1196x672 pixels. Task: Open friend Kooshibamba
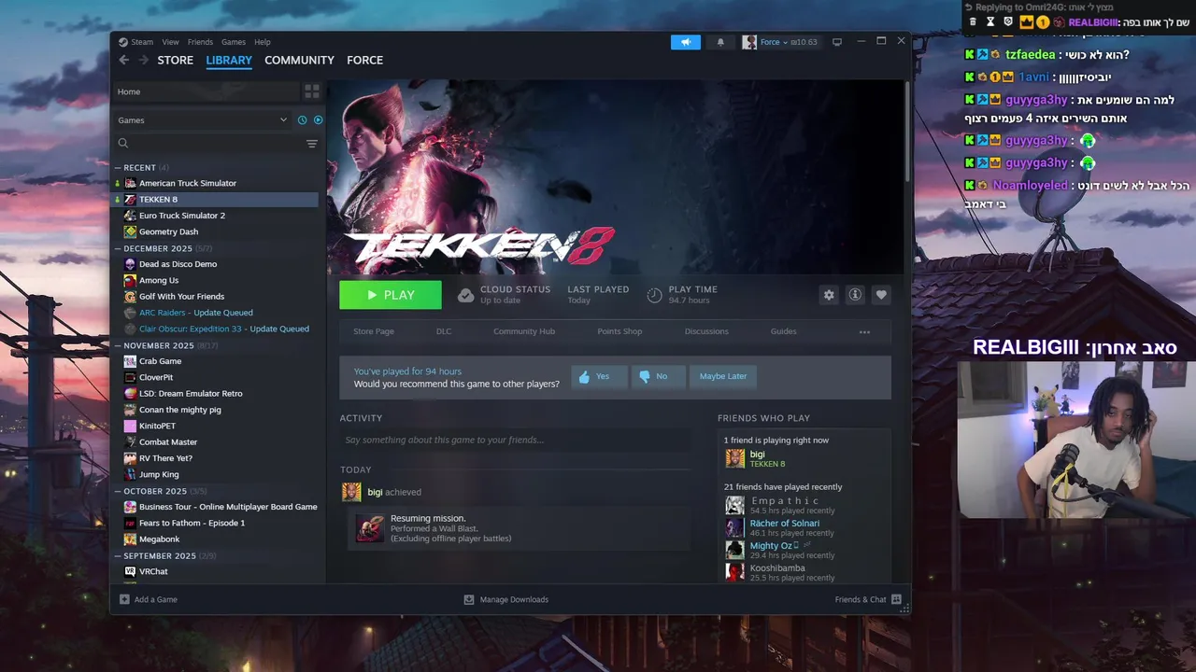point(777,568)
